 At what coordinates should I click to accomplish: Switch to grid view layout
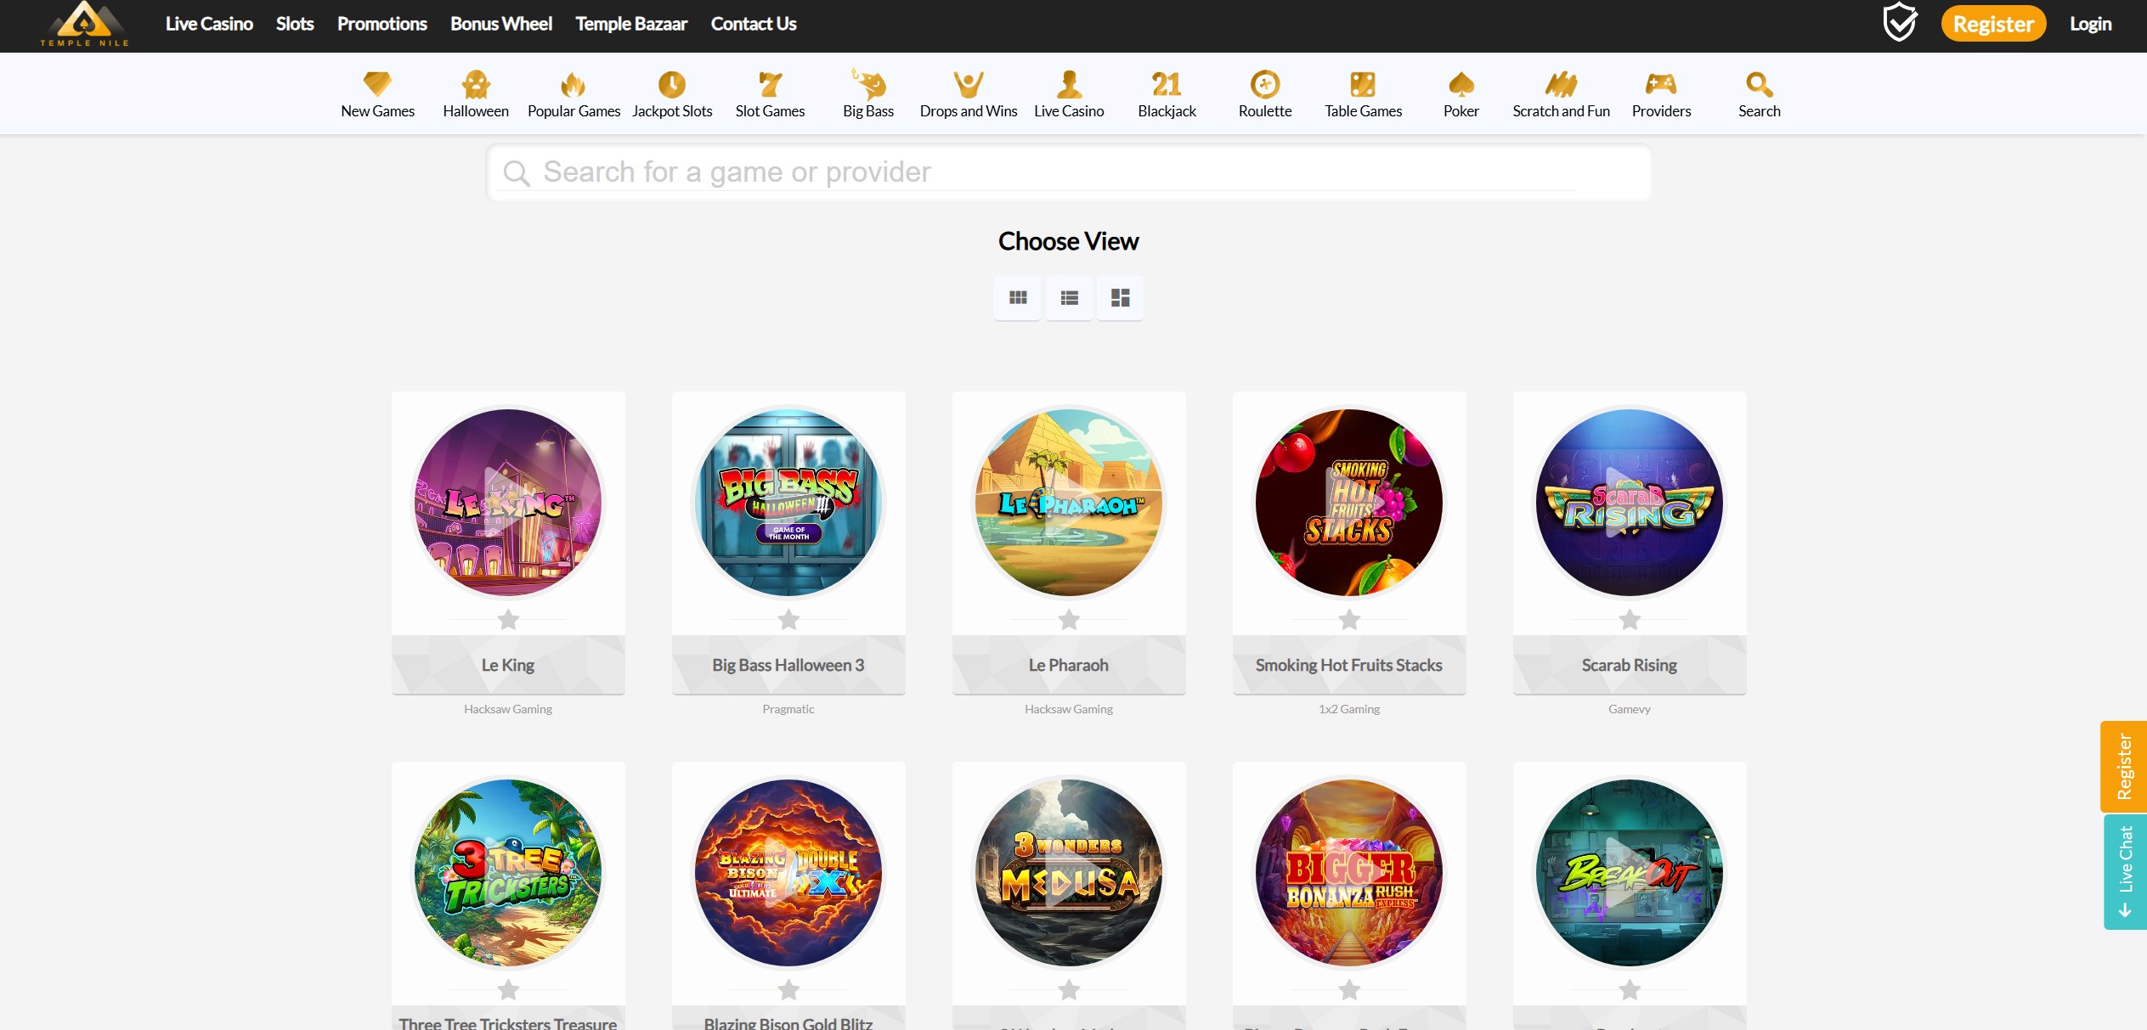pyautogui.click(x=1018, y=298)
